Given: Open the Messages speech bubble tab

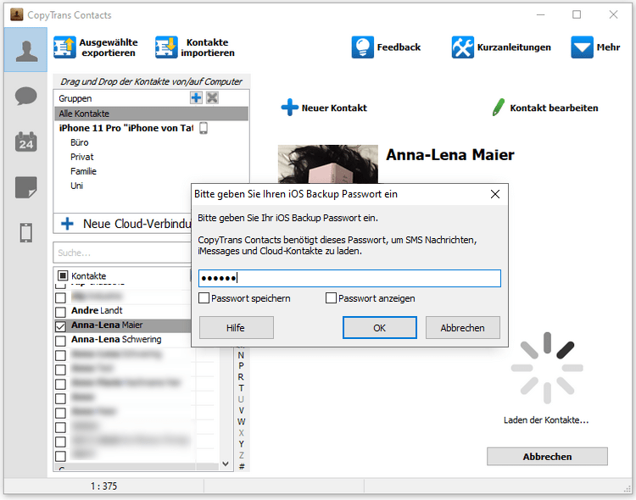Looking at the screenshot, I should pos(26,97).
